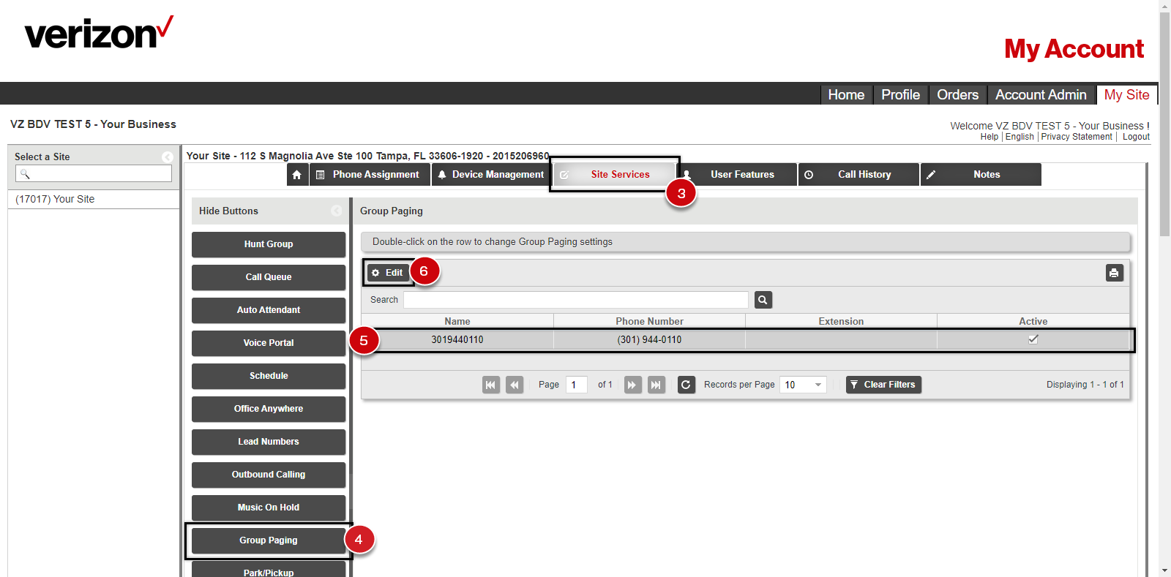The height and width of the screenshot is (577, 1171).
Task: Sort by Active column header
Action: (x=1033, y=321)
